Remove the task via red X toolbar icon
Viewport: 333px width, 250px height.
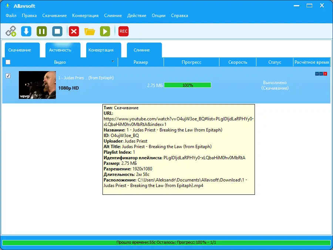pos(73,31)
